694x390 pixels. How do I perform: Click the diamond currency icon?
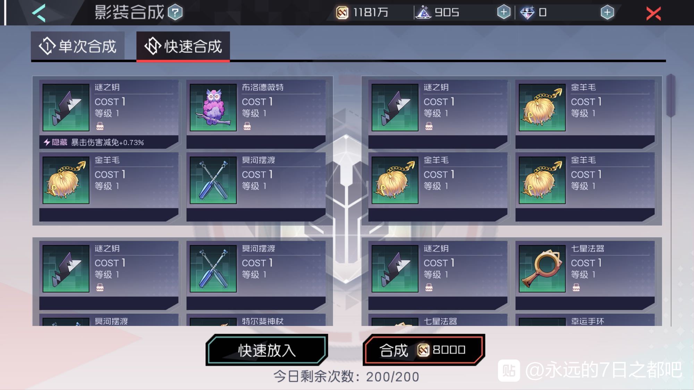point(527,13)
